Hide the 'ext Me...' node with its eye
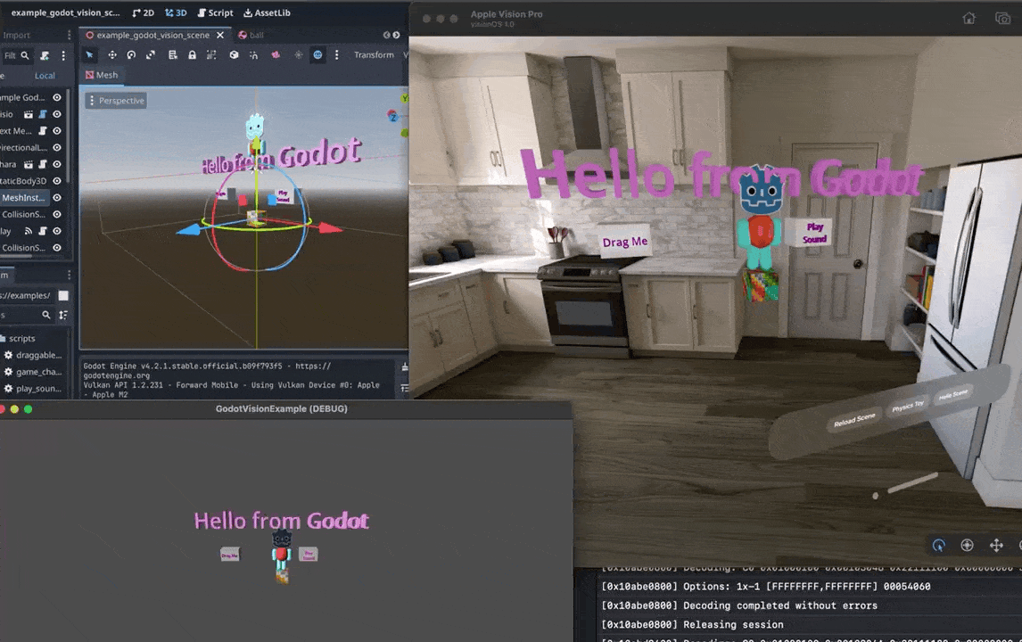The width and height of the screenshot is (1022, 642). coord(57,130)
